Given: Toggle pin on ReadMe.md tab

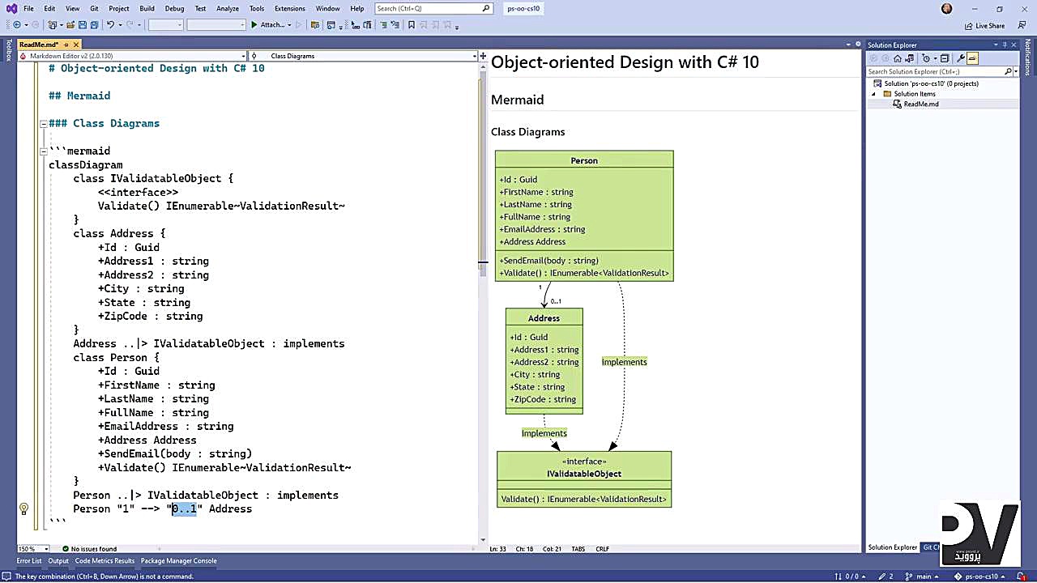Looking at the screenshot, I should pyautogui.click(x=66, y=45).
